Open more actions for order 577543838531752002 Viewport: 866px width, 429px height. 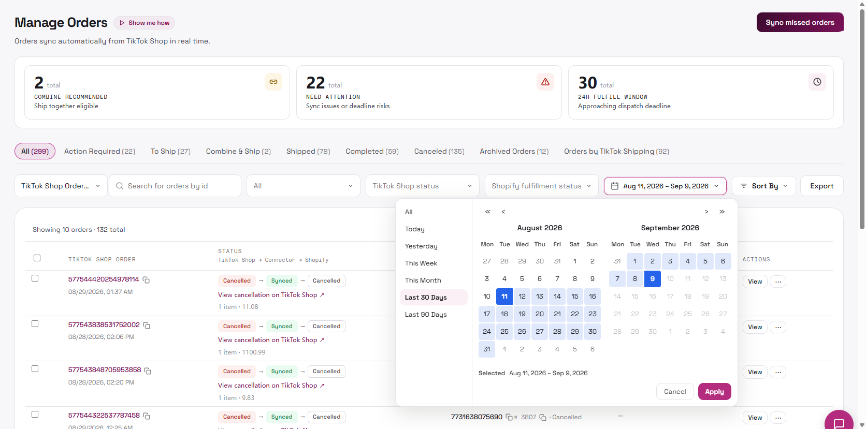tap(778, 327)
